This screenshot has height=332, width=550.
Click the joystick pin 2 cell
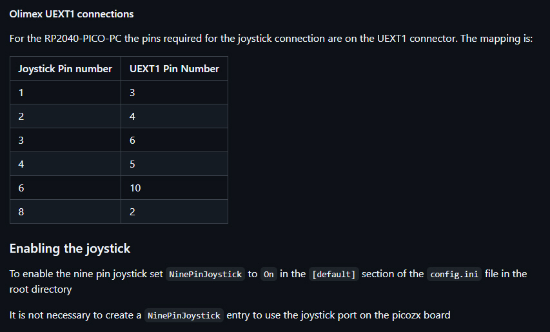pyautogui.click(x=65, y=116)
